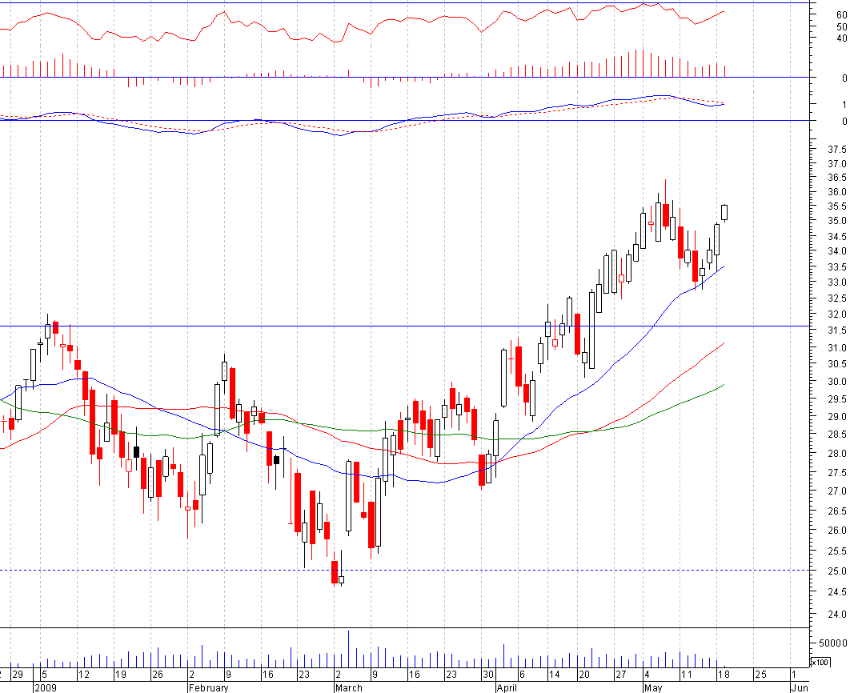
Task: Select the 18 date label
Action: [x=724, y=675]
